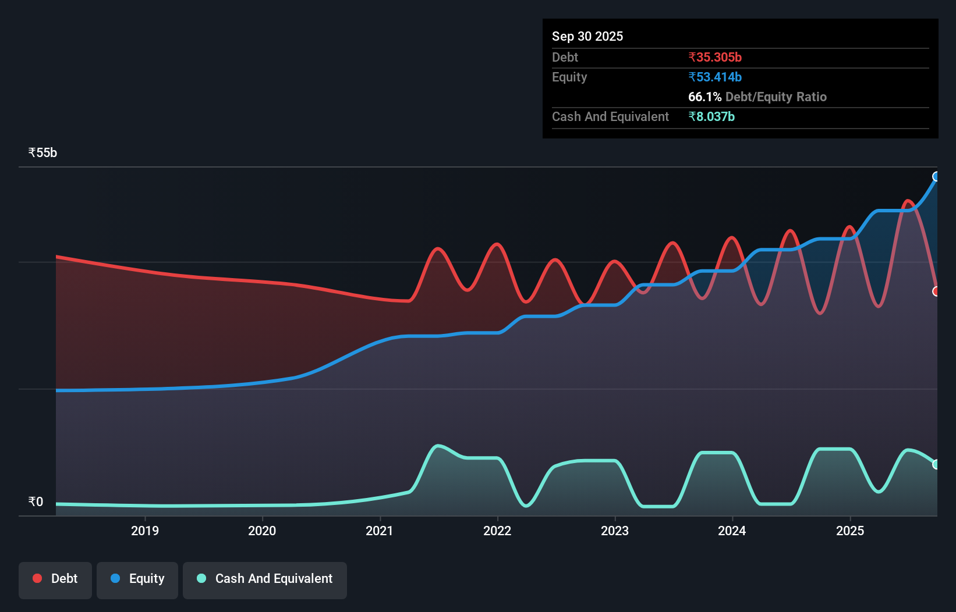The width and height of the screenshot is (956, 612).
Task: Select the red Debt endpoint marker on the chart
Action: click(936, 291)
